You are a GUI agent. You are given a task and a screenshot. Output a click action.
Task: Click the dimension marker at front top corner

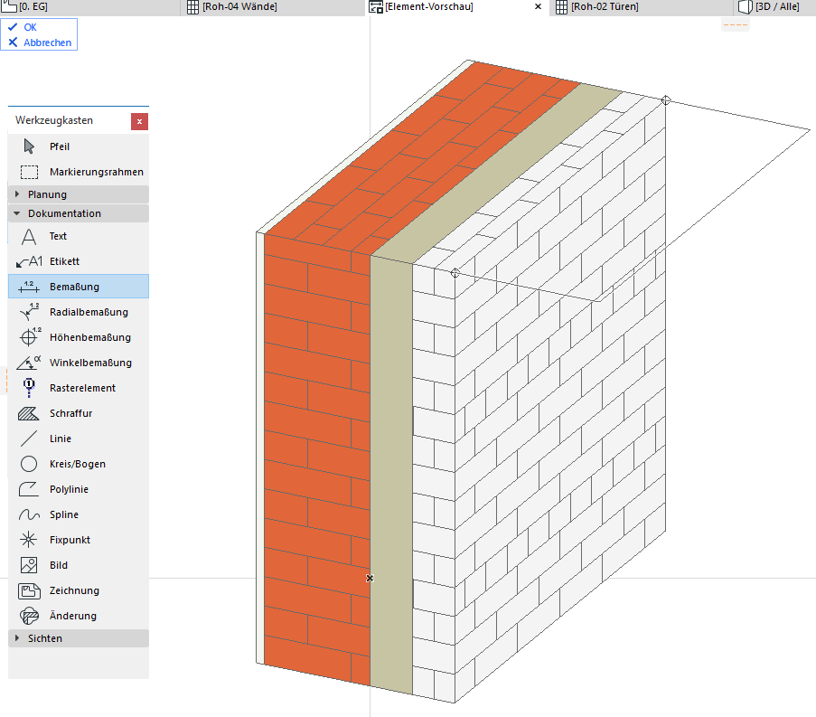[x=455, y=273]
